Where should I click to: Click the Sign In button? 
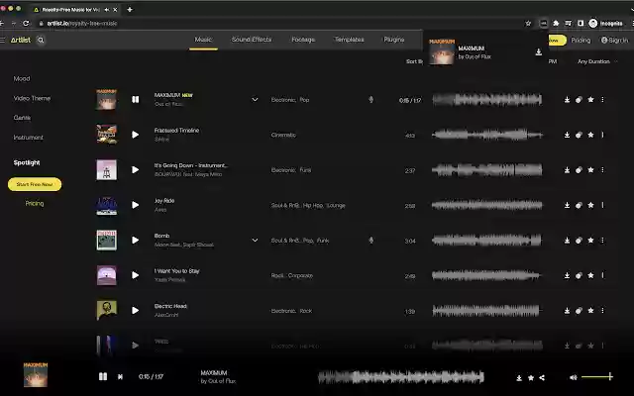point(614,40)
